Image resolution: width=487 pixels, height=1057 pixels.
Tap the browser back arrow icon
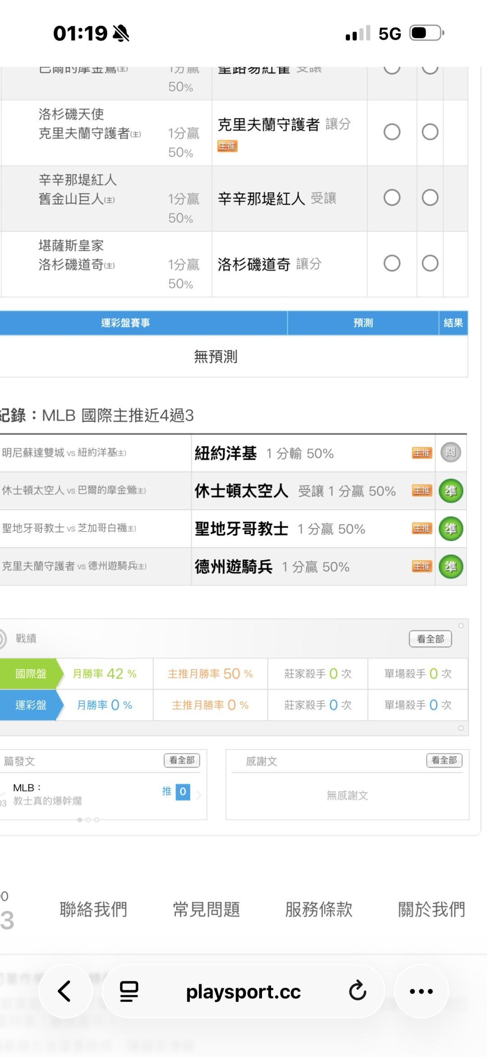(64, 991)
